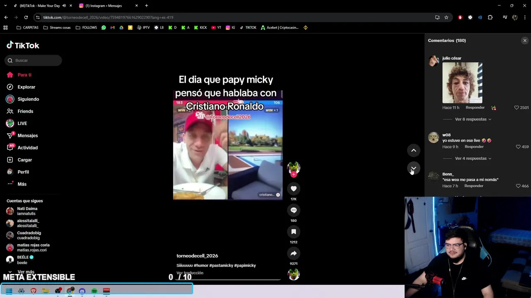Go to next video arrow
531x298 pixels.
414,168
